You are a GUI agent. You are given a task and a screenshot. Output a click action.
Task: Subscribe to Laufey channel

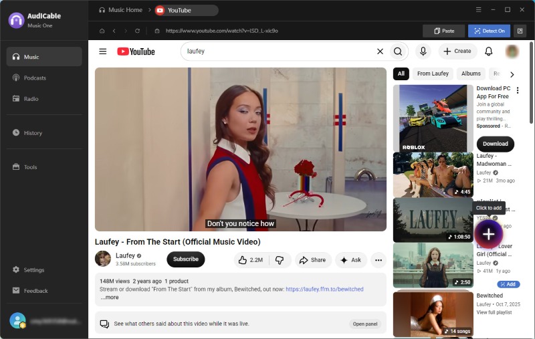(186, 259)
